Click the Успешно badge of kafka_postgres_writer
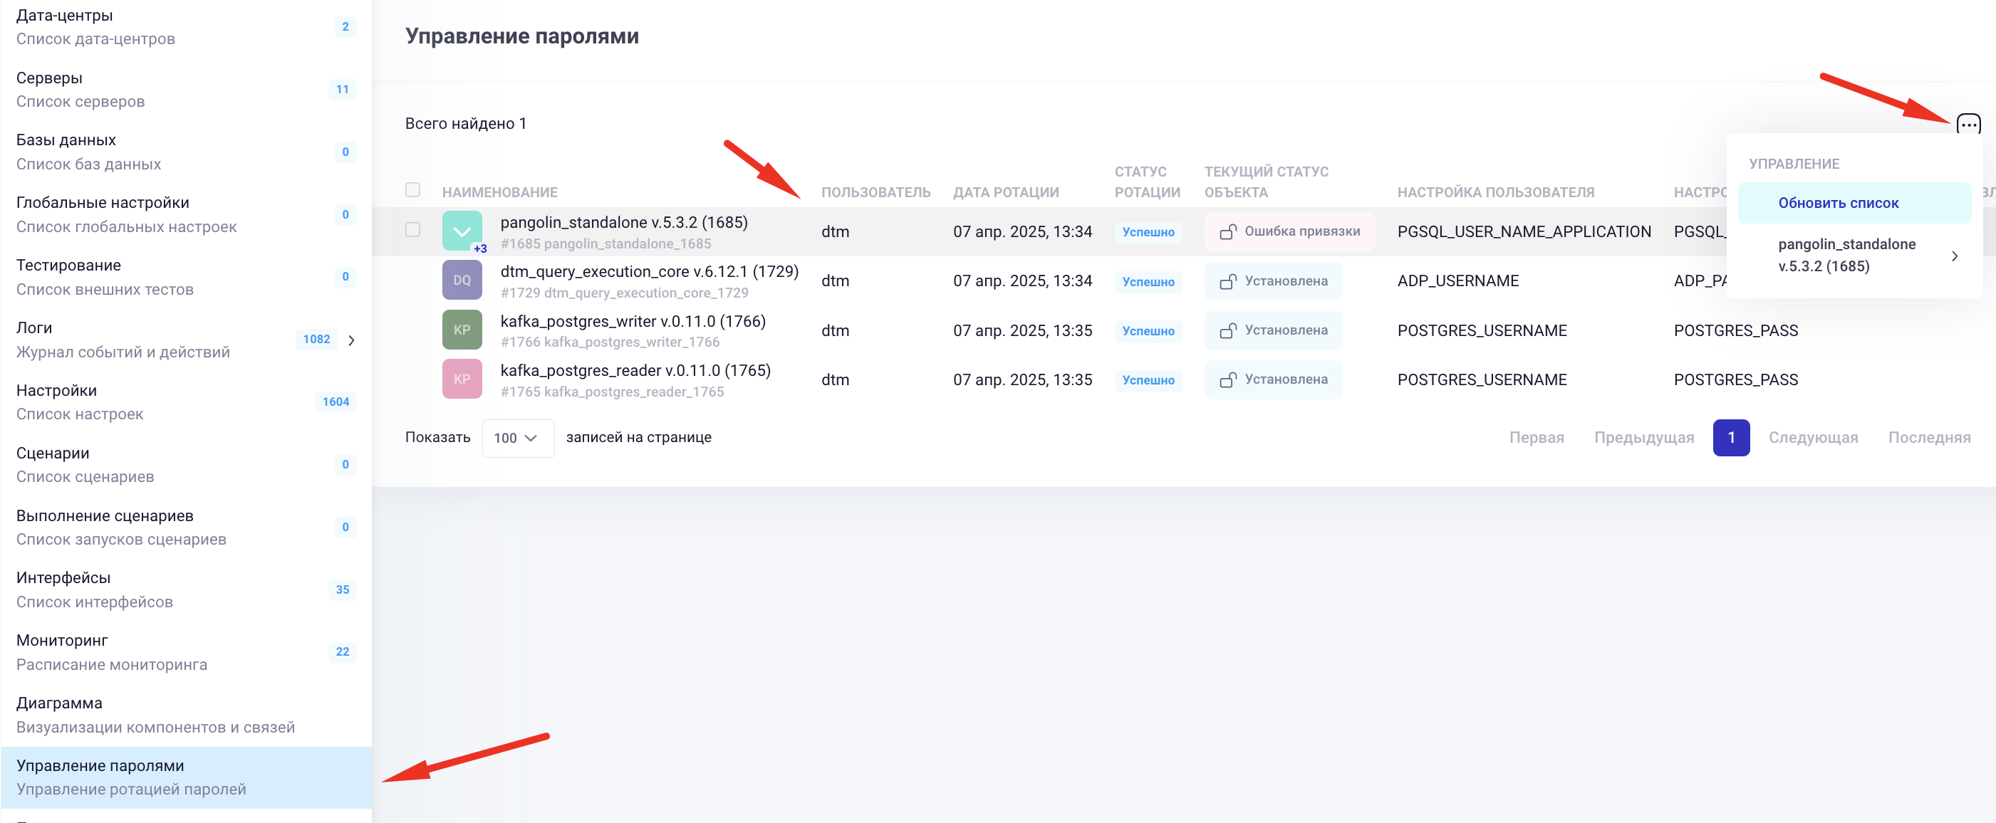 tap(1148, 330)
